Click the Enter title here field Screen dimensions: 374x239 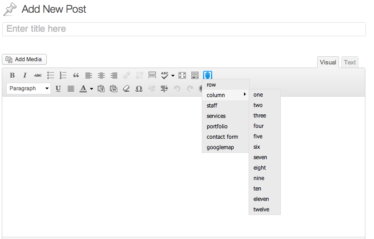(x=184, y=29)
